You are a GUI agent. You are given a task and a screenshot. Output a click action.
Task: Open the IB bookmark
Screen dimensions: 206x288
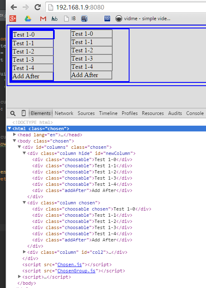pos(70,19)
